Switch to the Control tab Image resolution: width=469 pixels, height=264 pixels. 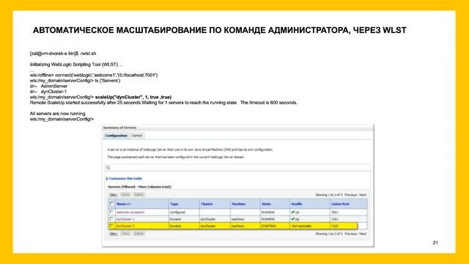tap(137, 136)
